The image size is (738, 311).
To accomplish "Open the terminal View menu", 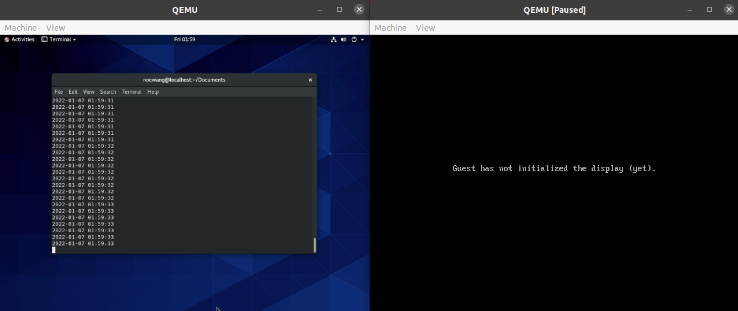I will click(89, 92).
